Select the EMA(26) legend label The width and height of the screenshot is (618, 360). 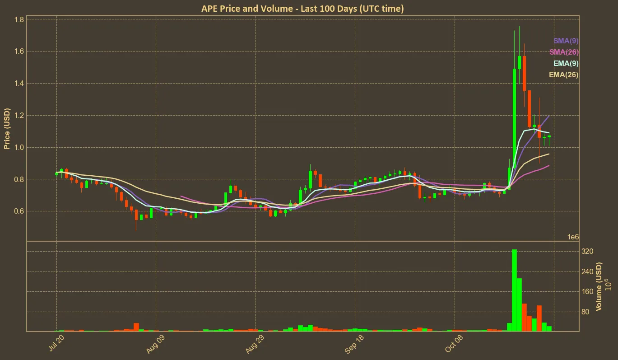(563, 75)
